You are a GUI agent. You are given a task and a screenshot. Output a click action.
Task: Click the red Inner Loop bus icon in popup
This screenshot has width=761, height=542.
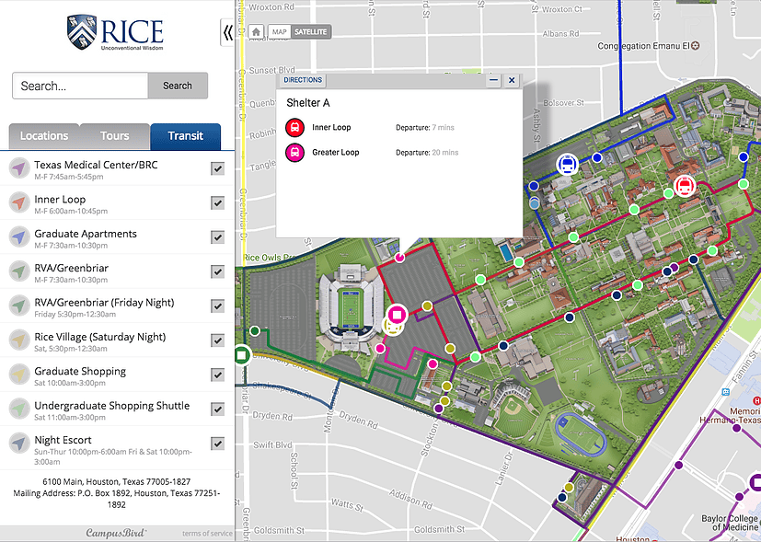coord(294,128)
